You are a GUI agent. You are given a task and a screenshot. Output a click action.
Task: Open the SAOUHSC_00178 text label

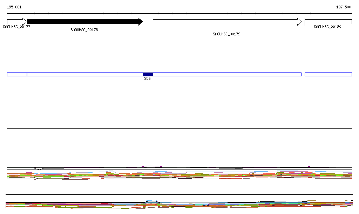tap(84, 30)
